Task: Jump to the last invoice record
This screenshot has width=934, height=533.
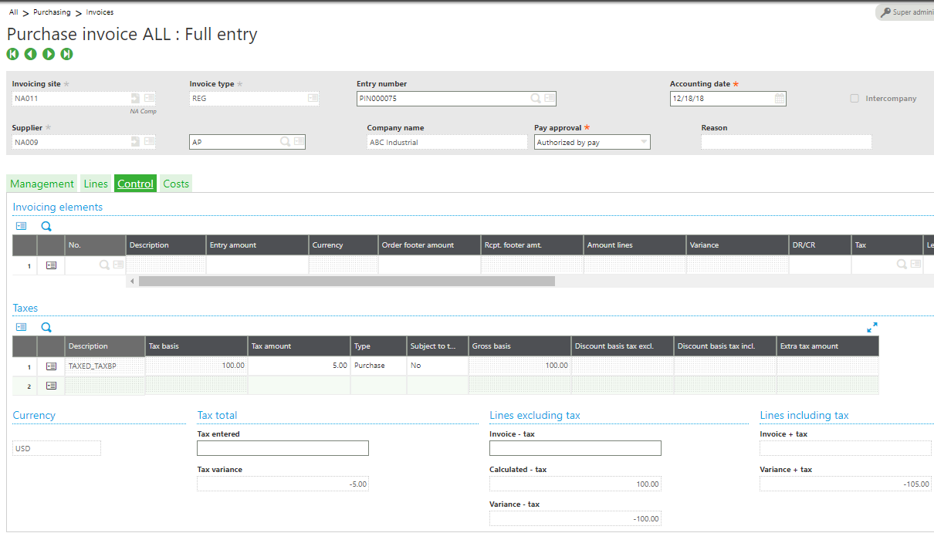Action: 66,54
